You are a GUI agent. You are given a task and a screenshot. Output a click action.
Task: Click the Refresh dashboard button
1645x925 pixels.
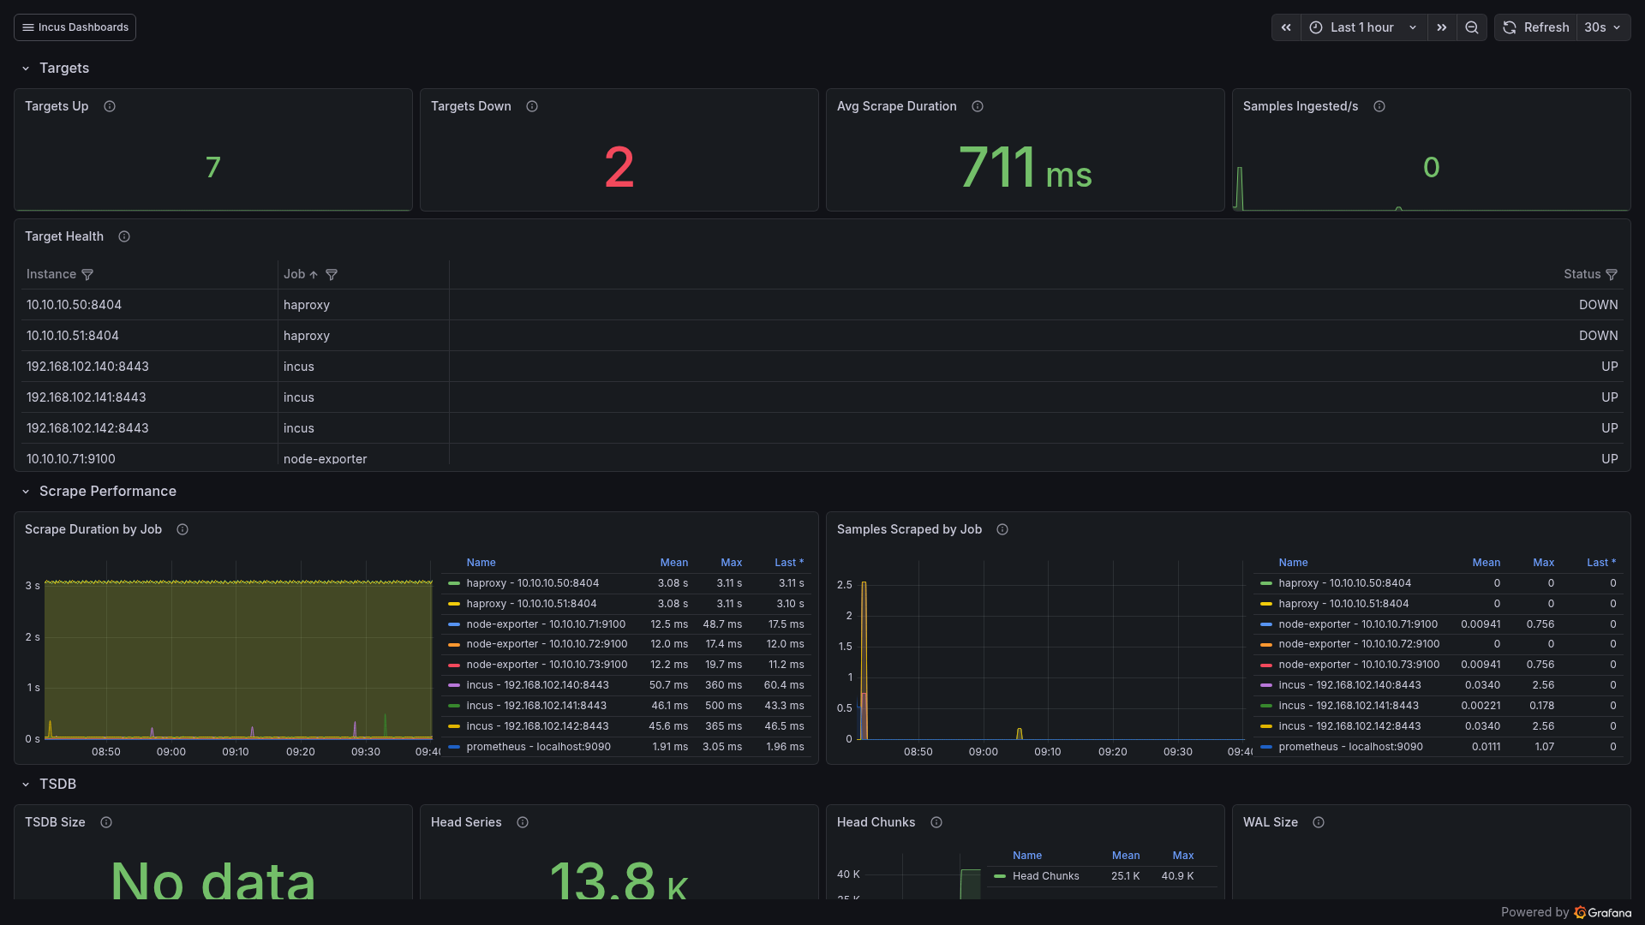coord(1536,27)
